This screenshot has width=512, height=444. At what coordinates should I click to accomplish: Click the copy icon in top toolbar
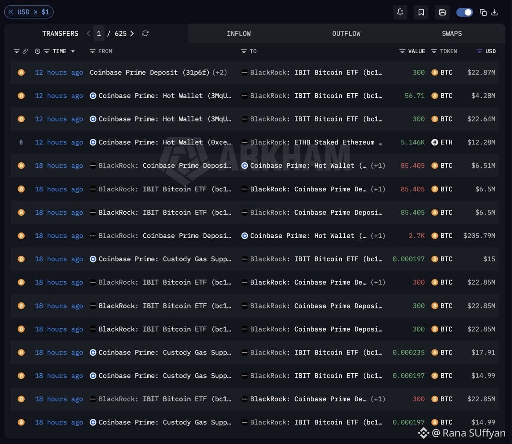click(483, 12)
